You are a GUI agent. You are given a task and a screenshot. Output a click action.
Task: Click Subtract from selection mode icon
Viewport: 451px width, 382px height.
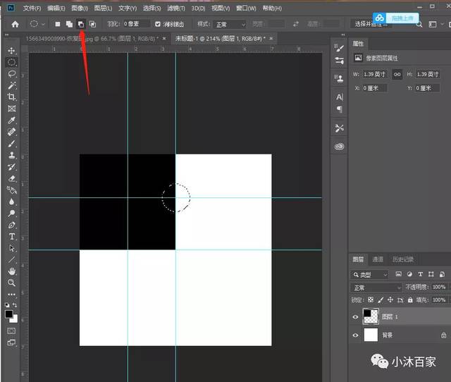pos(81,25)
